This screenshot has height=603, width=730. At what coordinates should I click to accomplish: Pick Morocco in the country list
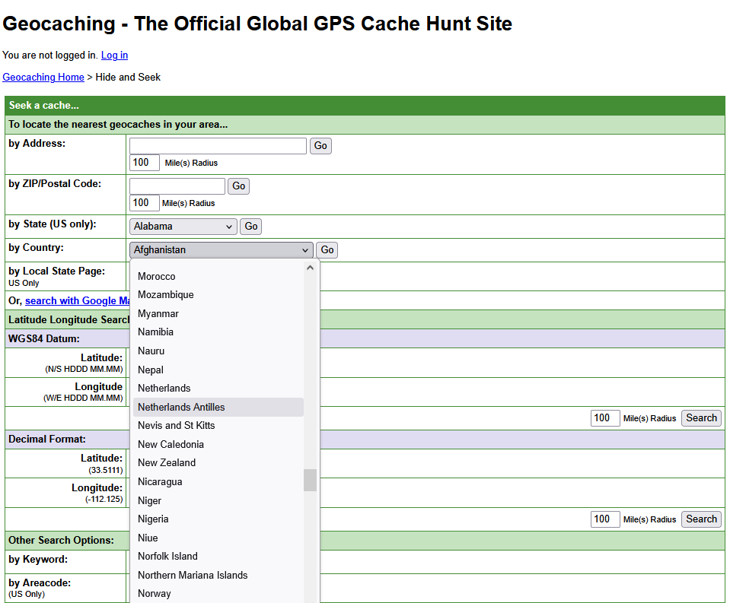(x=157, y=276)
